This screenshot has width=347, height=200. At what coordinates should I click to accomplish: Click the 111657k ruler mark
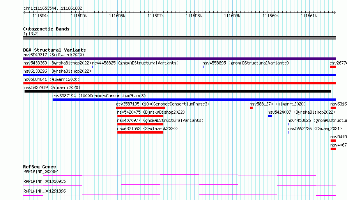click(156, 16)
